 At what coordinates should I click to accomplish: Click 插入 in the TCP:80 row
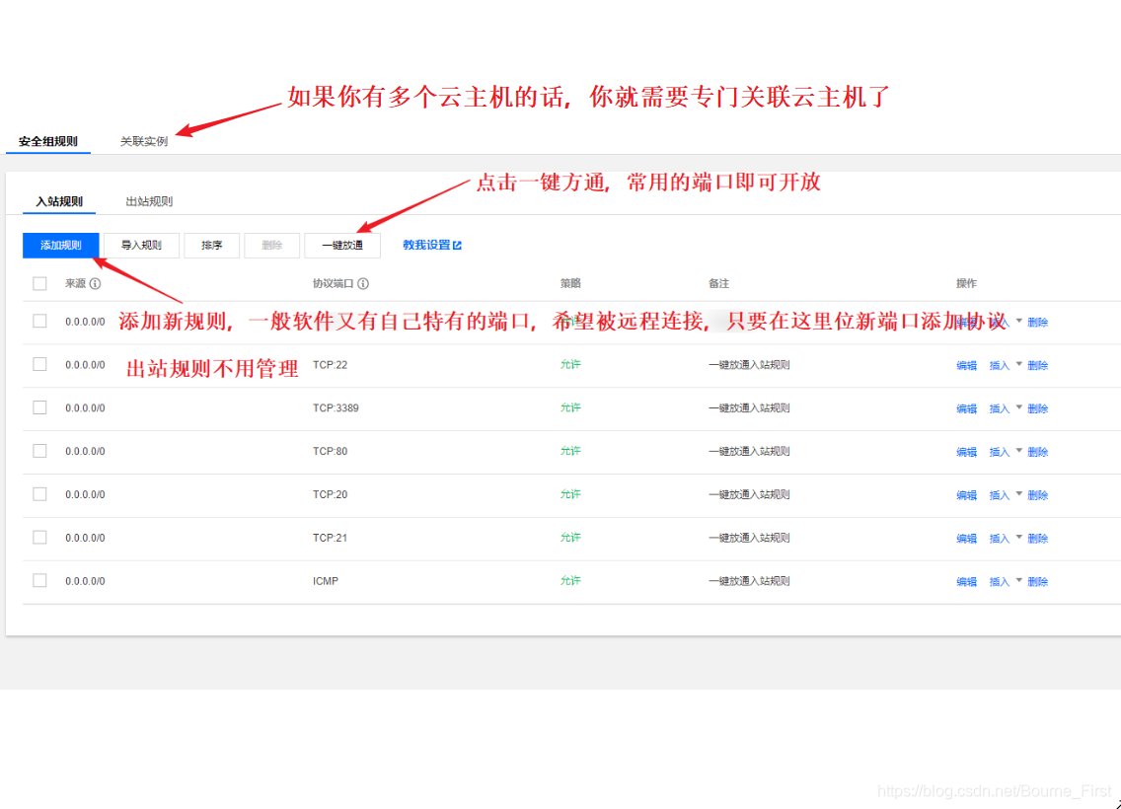tap(1000, 452)
